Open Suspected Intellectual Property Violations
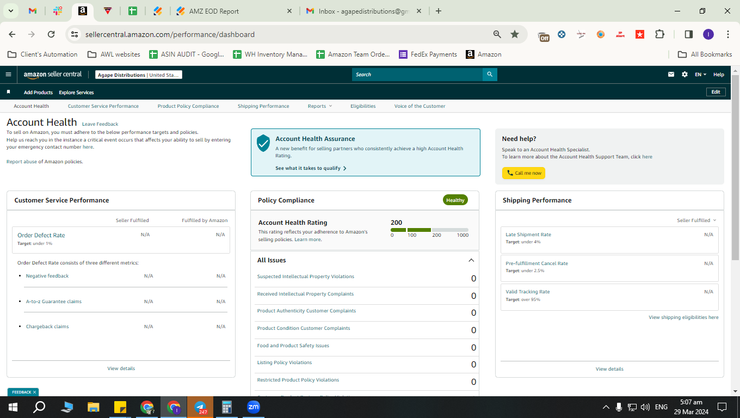 click(306, 276)
